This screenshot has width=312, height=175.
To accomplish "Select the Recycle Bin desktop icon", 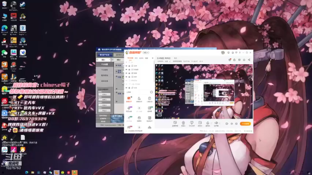I will (x=4, y=5).
